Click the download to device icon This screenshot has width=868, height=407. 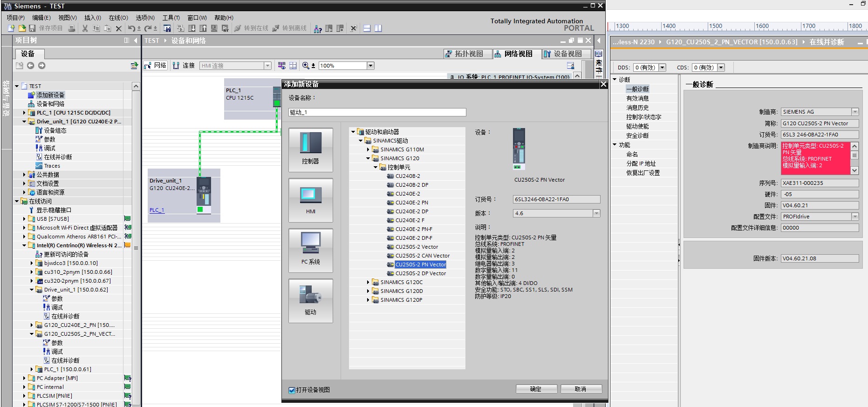click(x=191, y=28)
